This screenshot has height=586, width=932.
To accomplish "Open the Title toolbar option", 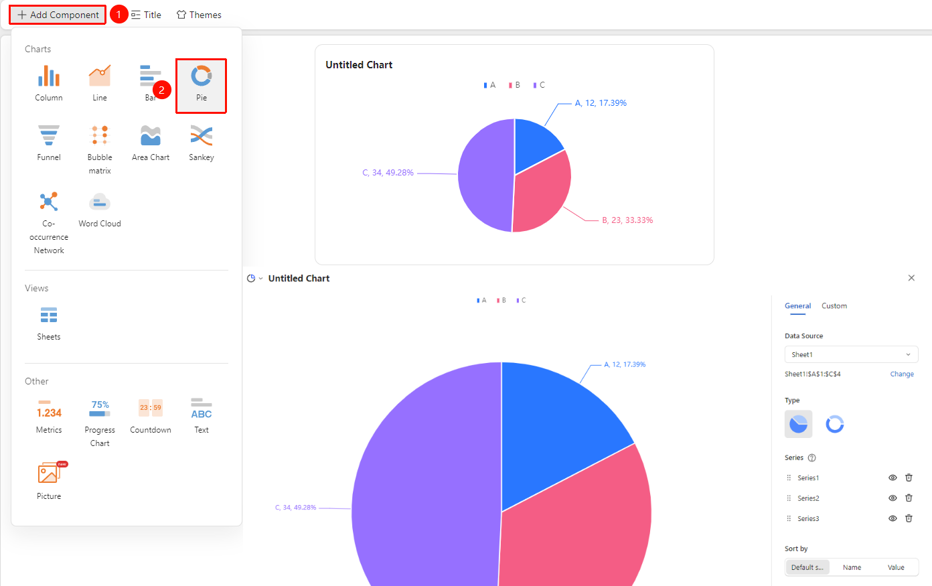I will (x=146, y=15).
